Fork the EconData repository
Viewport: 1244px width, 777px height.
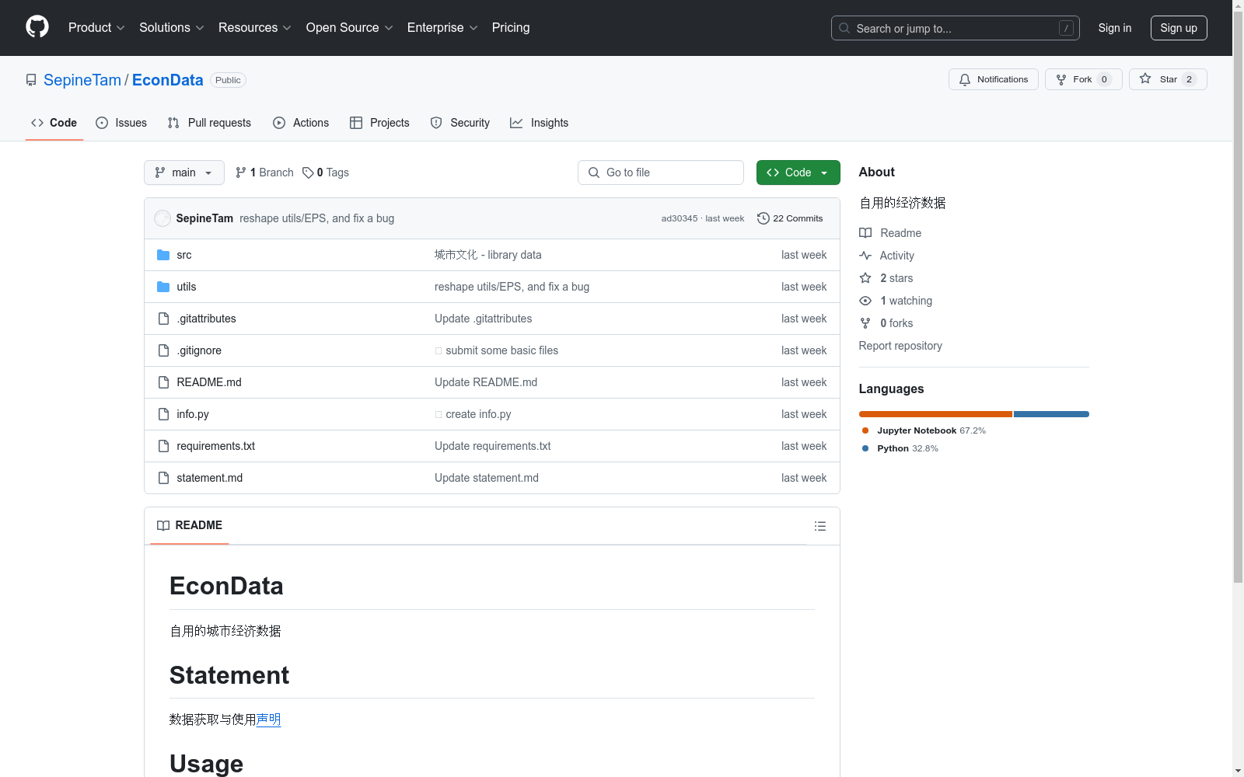click(1084, 79)
